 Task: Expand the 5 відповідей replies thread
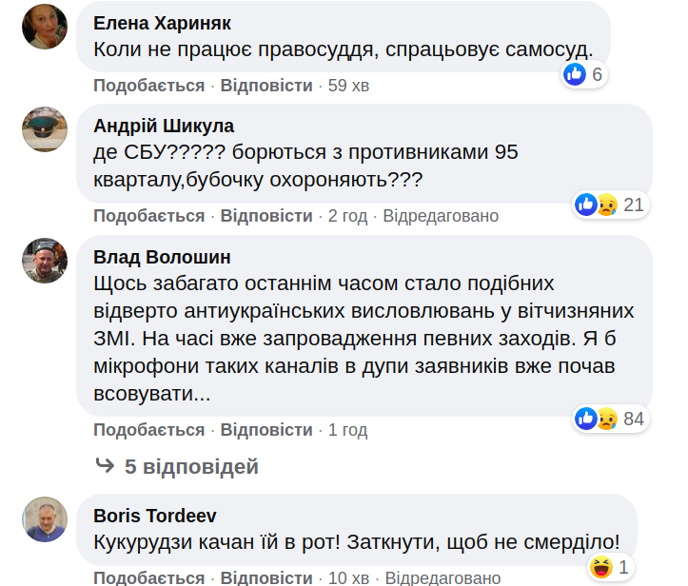(177, 466)
